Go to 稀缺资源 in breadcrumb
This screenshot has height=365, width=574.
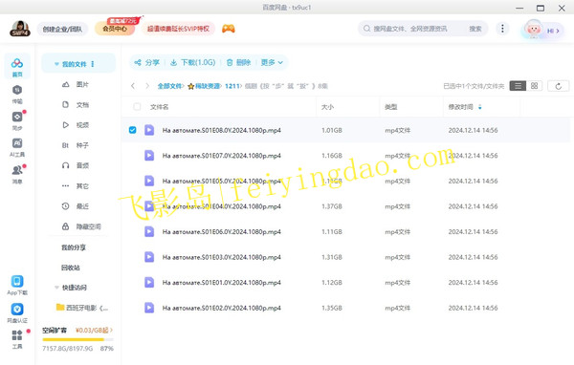tap(208, 86)
